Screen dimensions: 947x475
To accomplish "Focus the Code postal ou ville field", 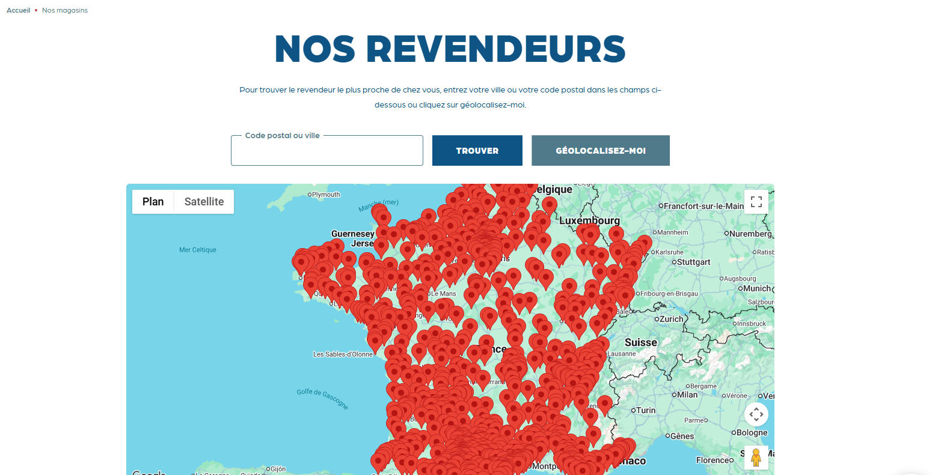I will click(327, 150).
